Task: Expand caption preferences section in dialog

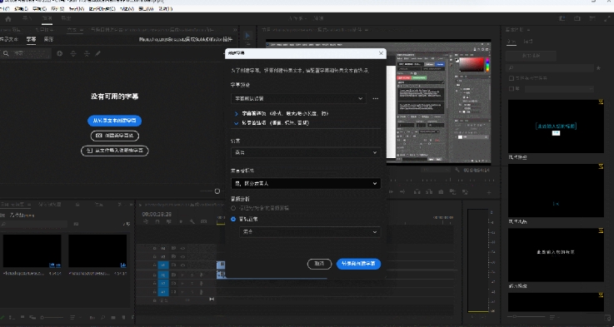Action: coord(236,113)
